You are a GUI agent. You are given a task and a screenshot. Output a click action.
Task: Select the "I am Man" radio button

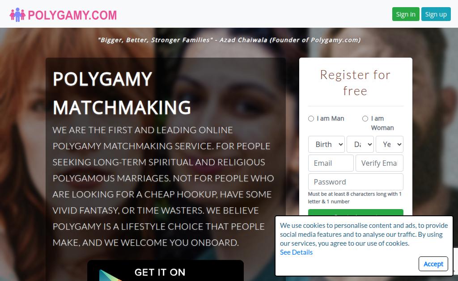coord(311,118)
